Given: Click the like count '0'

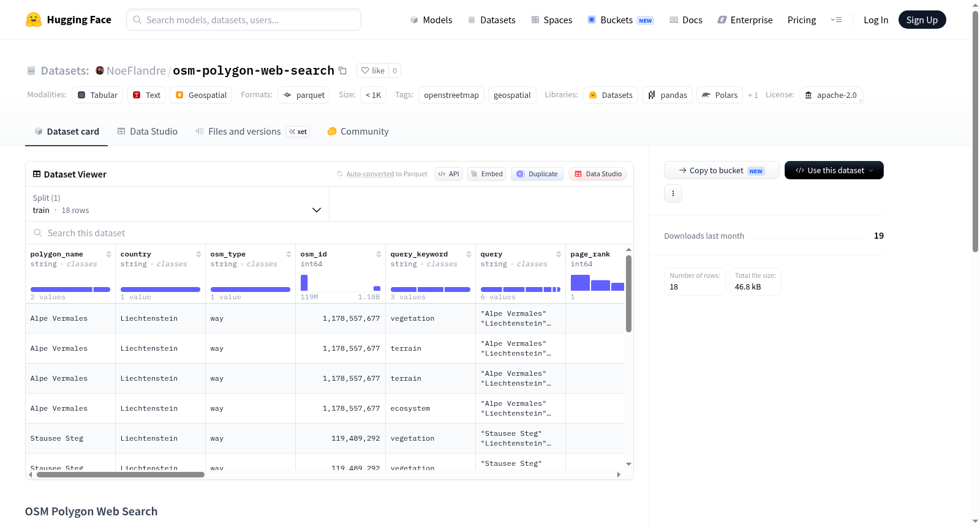Looking at the screenshot, I should pos(394,70).
